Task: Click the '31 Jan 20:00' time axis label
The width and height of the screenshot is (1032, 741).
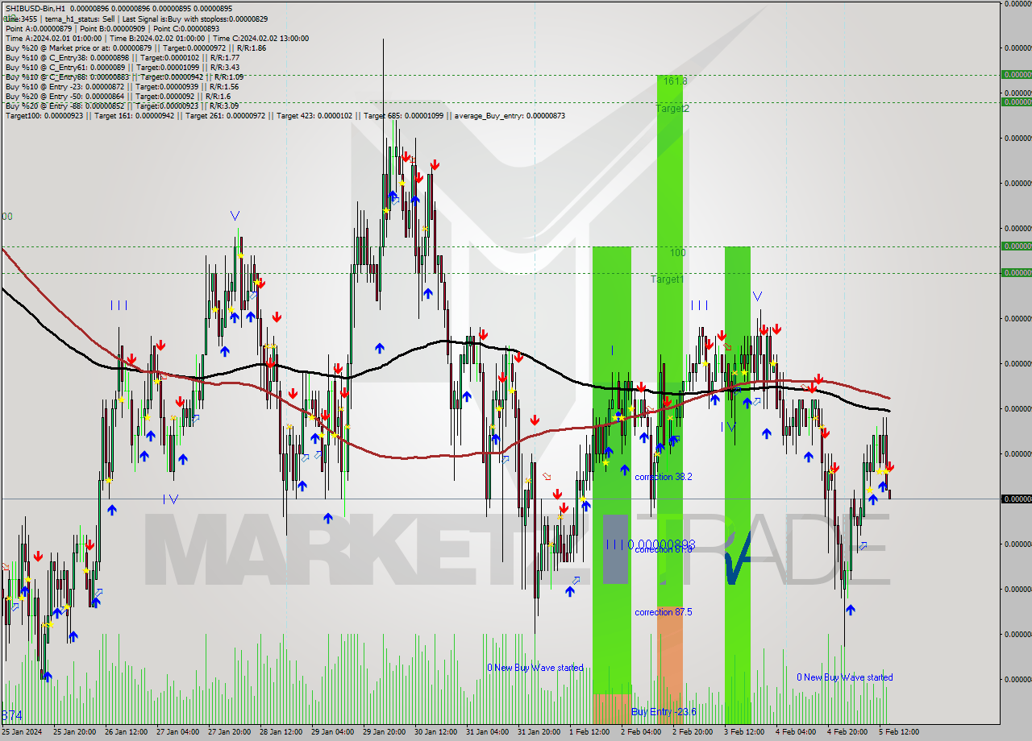Action: tap(539, 732)
